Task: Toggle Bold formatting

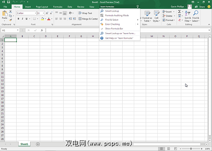Action: [18, 19]
